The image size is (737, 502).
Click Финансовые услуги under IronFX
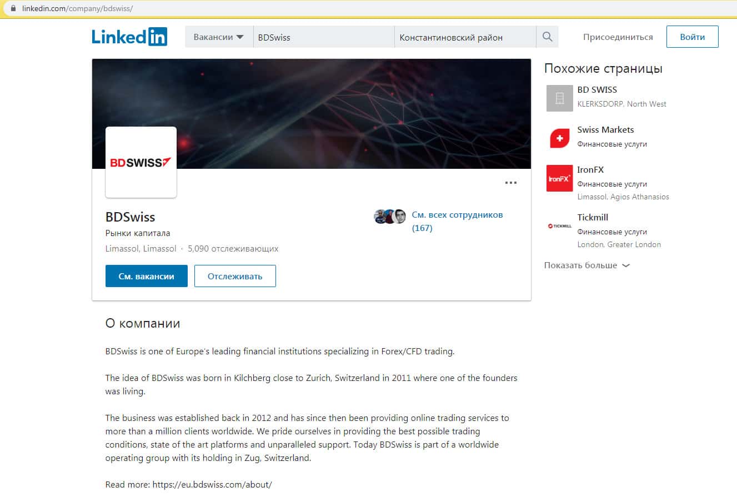point(612,184)
